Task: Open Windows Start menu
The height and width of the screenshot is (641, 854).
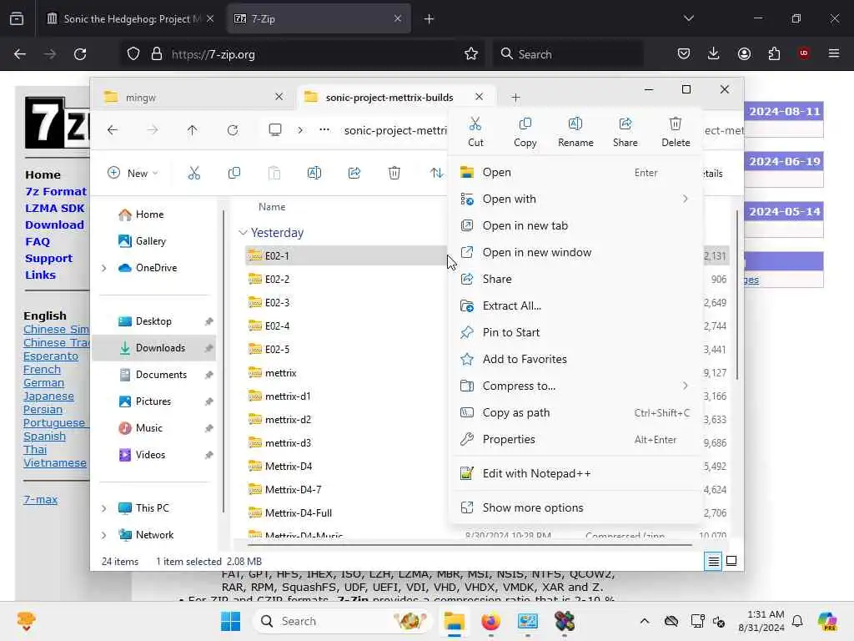Action: click(230, 621)
